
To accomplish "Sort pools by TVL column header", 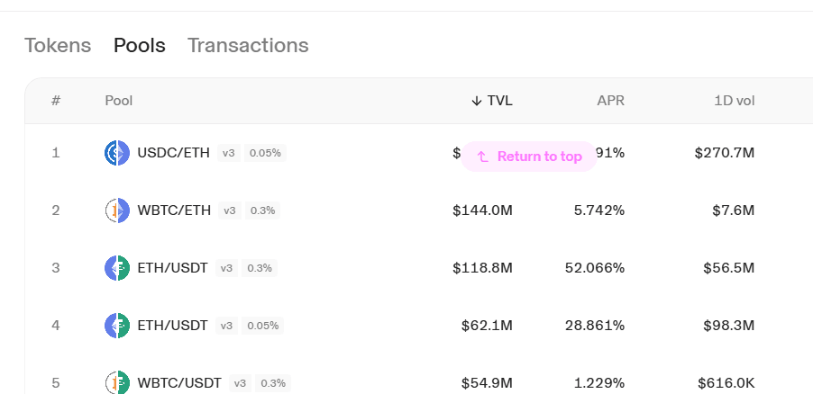I will click(492, 101).
